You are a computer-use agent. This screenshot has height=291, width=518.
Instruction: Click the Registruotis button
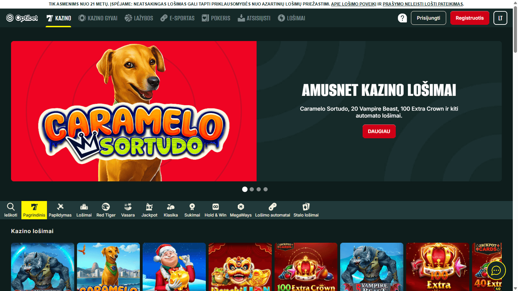pyautogui.click(x=470, y=18)
